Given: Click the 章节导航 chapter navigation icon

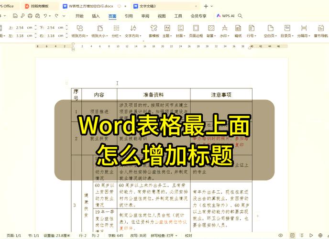Looking at the screenshot, I should (x=320, y=28).
